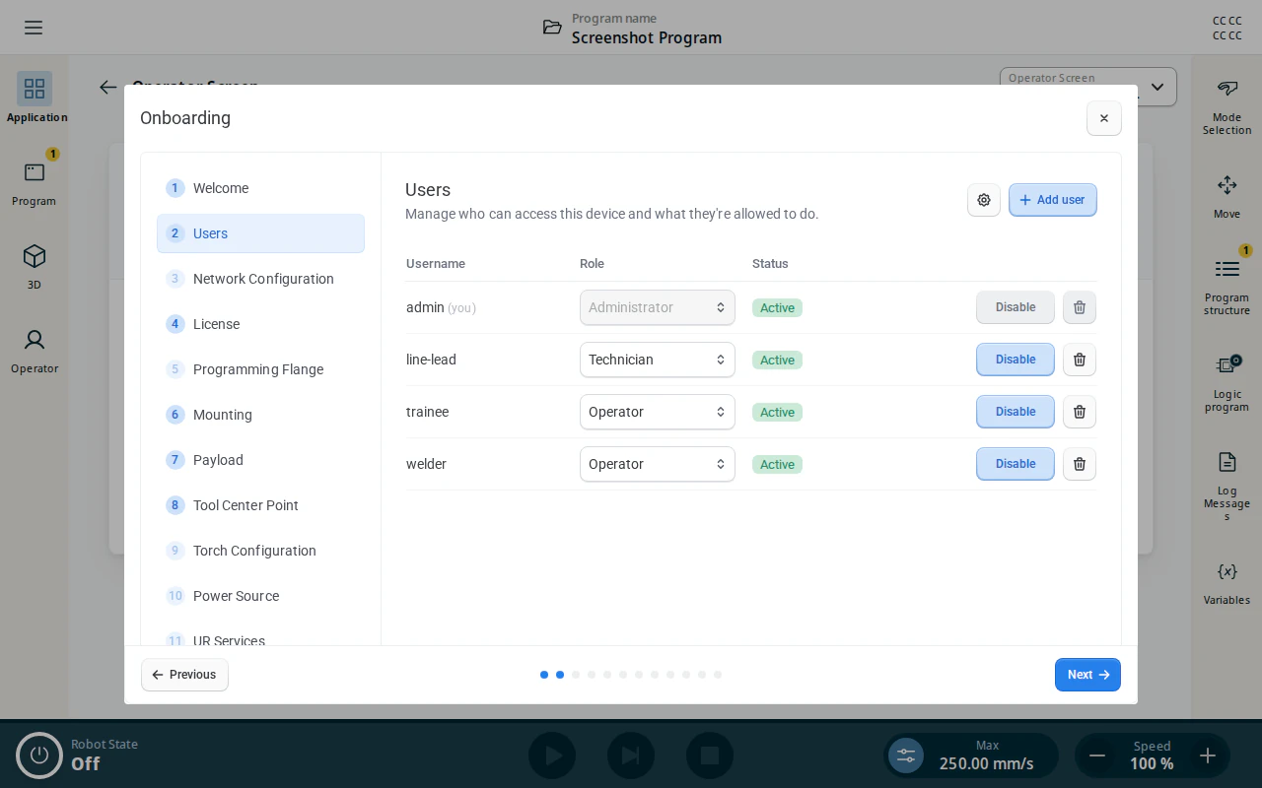Show the Program structure panel
1262x788 pixels.
pos(1227,286)
